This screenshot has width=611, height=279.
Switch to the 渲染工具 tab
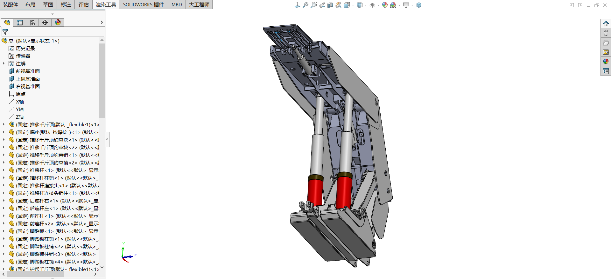point(106,4)
